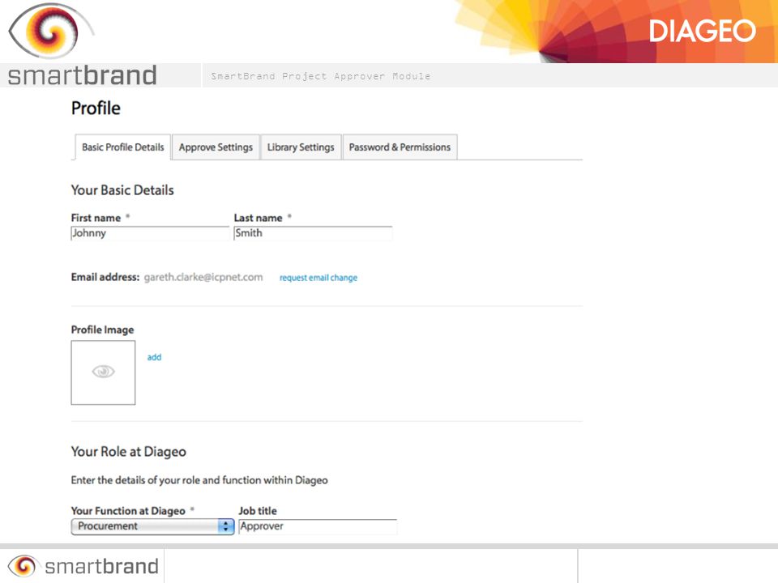The width and height of the screenshot is (778, 583).
Task: Click the Your Role at Diageo heading
Action: (x=129, y=452)
